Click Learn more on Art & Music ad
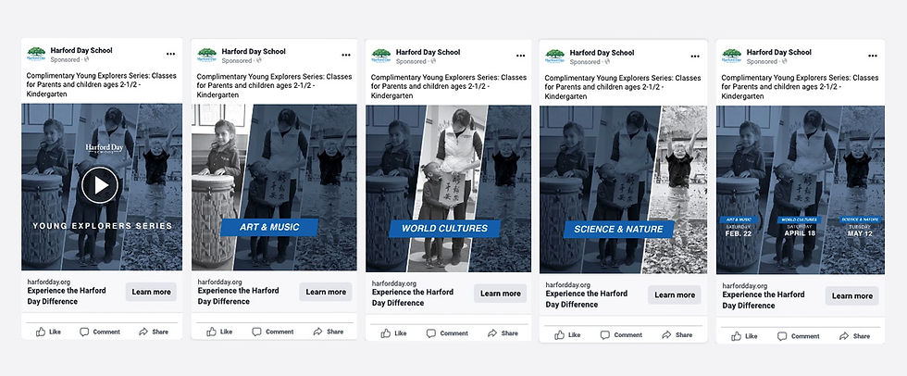This screenshot has height=376, width=907. [326, 292]
